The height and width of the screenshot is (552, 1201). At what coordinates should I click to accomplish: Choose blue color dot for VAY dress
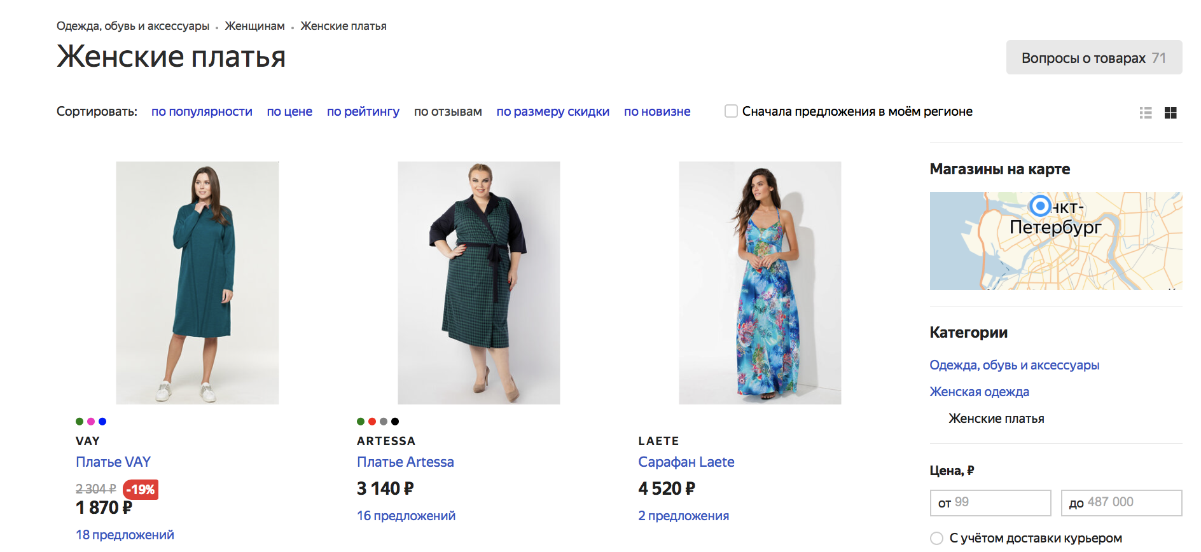tap(102, 421)
